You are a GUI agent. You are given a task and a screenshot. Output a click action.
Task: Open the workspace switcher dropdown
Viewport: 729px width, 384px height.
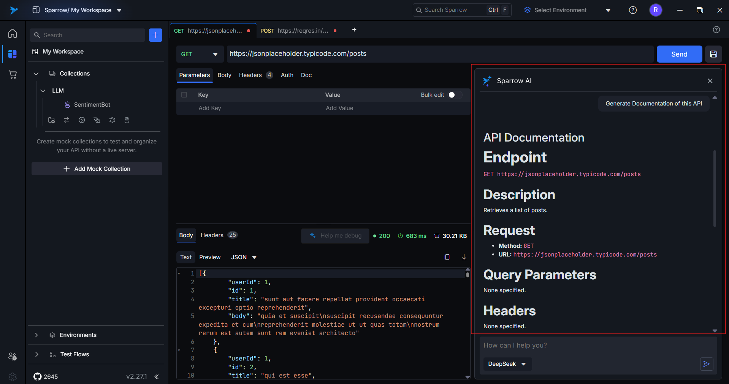pyautogui.click(x=77, y=10)
